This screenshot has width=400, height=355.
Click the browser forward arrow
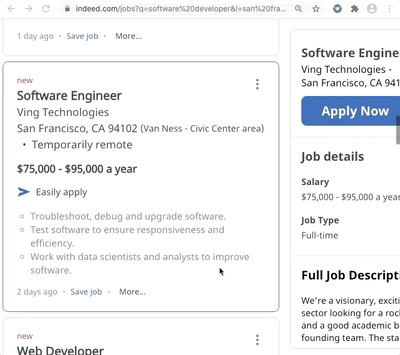tap(29, 9)
